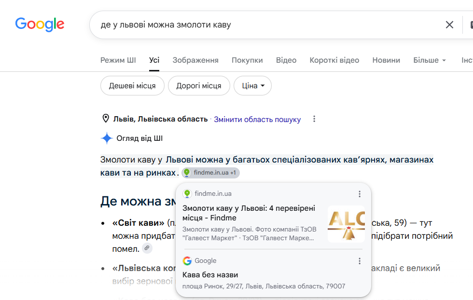This screenshot has height=300, width=473.
Task: Open three-dot menu for Google card
Action: (x=359, y=261)
